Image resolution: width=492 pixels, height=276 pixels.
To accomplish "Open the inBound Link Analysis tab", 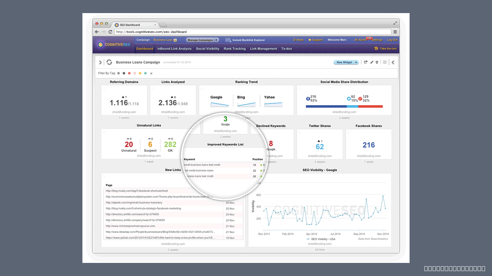I will point(174,49).
